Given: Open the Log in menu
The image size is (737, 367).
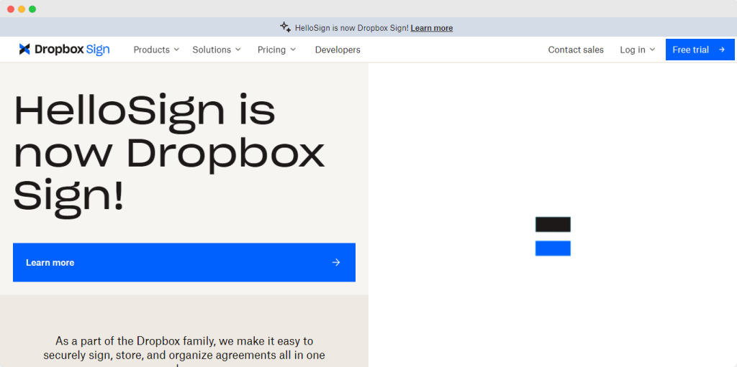Looking at the screenshot, I should (638, 50).
